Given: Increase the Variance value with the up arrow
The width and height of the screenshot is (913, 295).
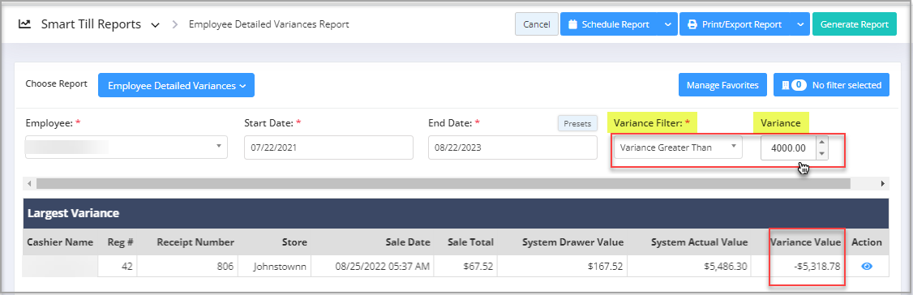Looking at the screenshot, I should [821, 143].
